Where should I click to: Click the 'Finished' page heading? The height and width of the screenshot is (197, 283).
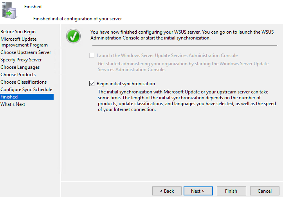click(33, 7)
